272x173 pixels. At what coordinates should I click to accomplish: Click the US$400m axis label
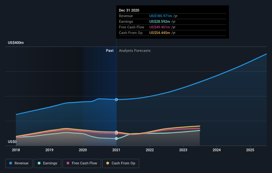pyautogui.click(x=16, y=43)
